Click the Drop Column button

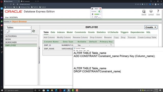[x=96, y=38]
